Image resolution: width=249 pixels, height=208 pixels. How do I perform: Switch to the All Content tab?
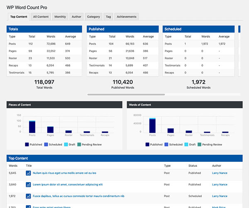(x=41, y=17)
